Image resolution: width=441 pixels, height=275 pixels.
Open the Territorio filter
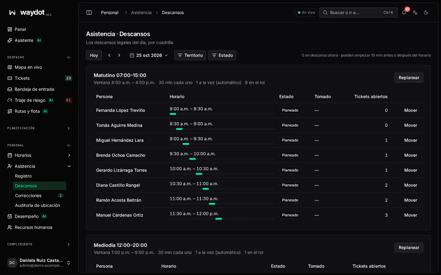(190, 55)
